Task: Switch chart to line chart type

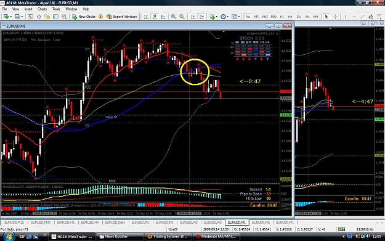Action: (163, 17)
